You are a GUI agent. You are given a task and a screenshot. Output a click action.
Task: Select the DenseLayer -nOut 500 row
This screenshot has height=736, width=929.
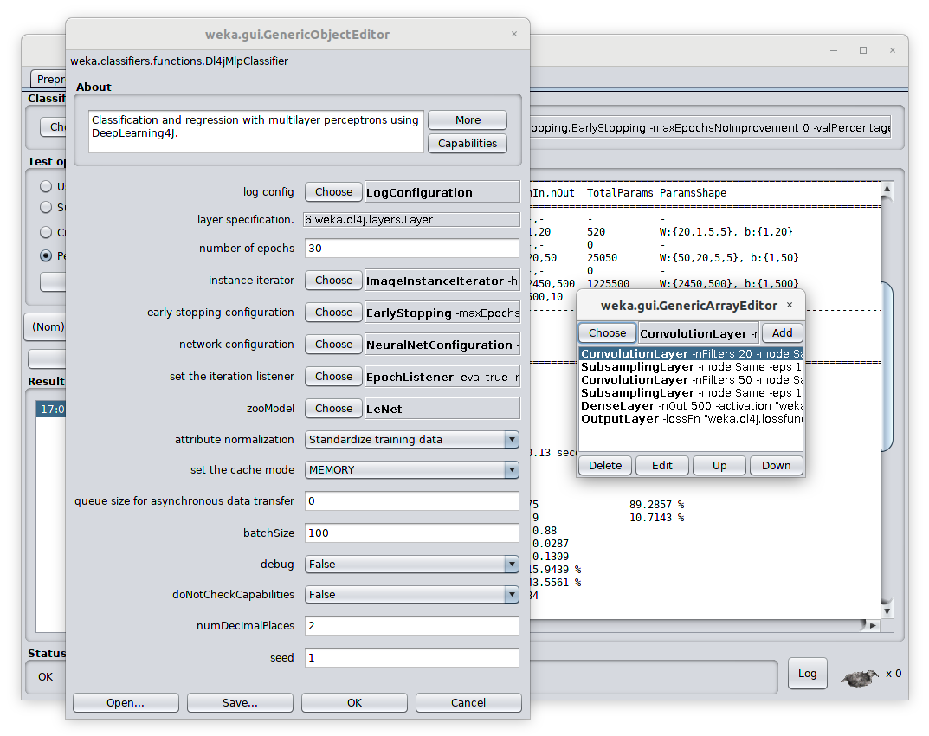coord(691,406)
